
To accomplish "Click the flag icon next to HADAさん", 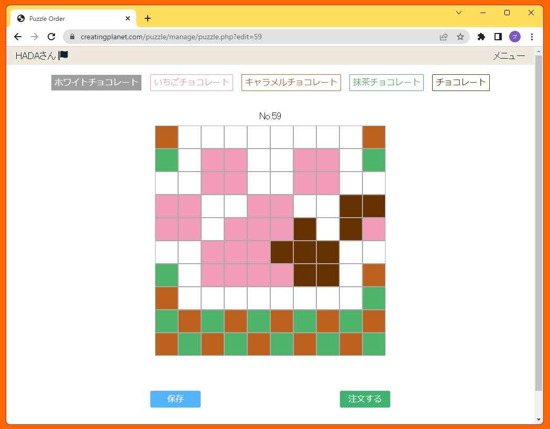I will click(63, 55).
